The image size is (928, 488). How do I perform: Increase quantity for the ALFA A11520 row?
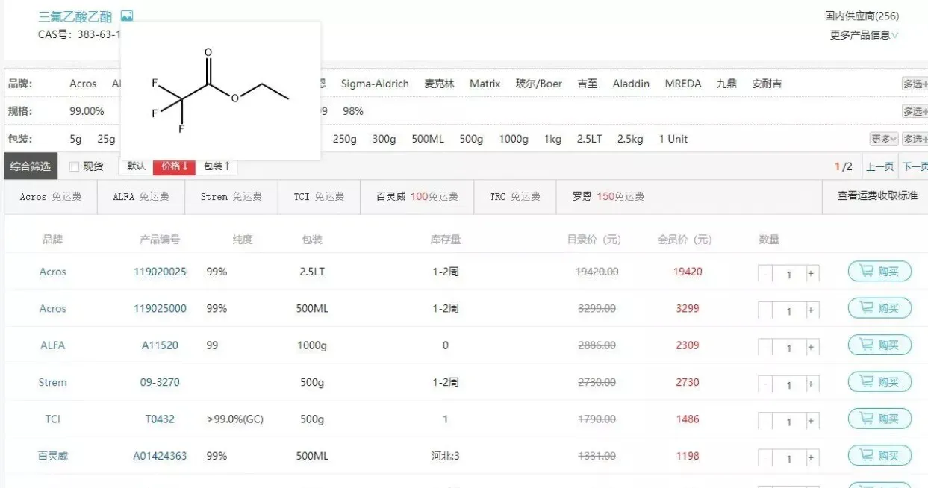pyautogui.click(x=811, y=348)
